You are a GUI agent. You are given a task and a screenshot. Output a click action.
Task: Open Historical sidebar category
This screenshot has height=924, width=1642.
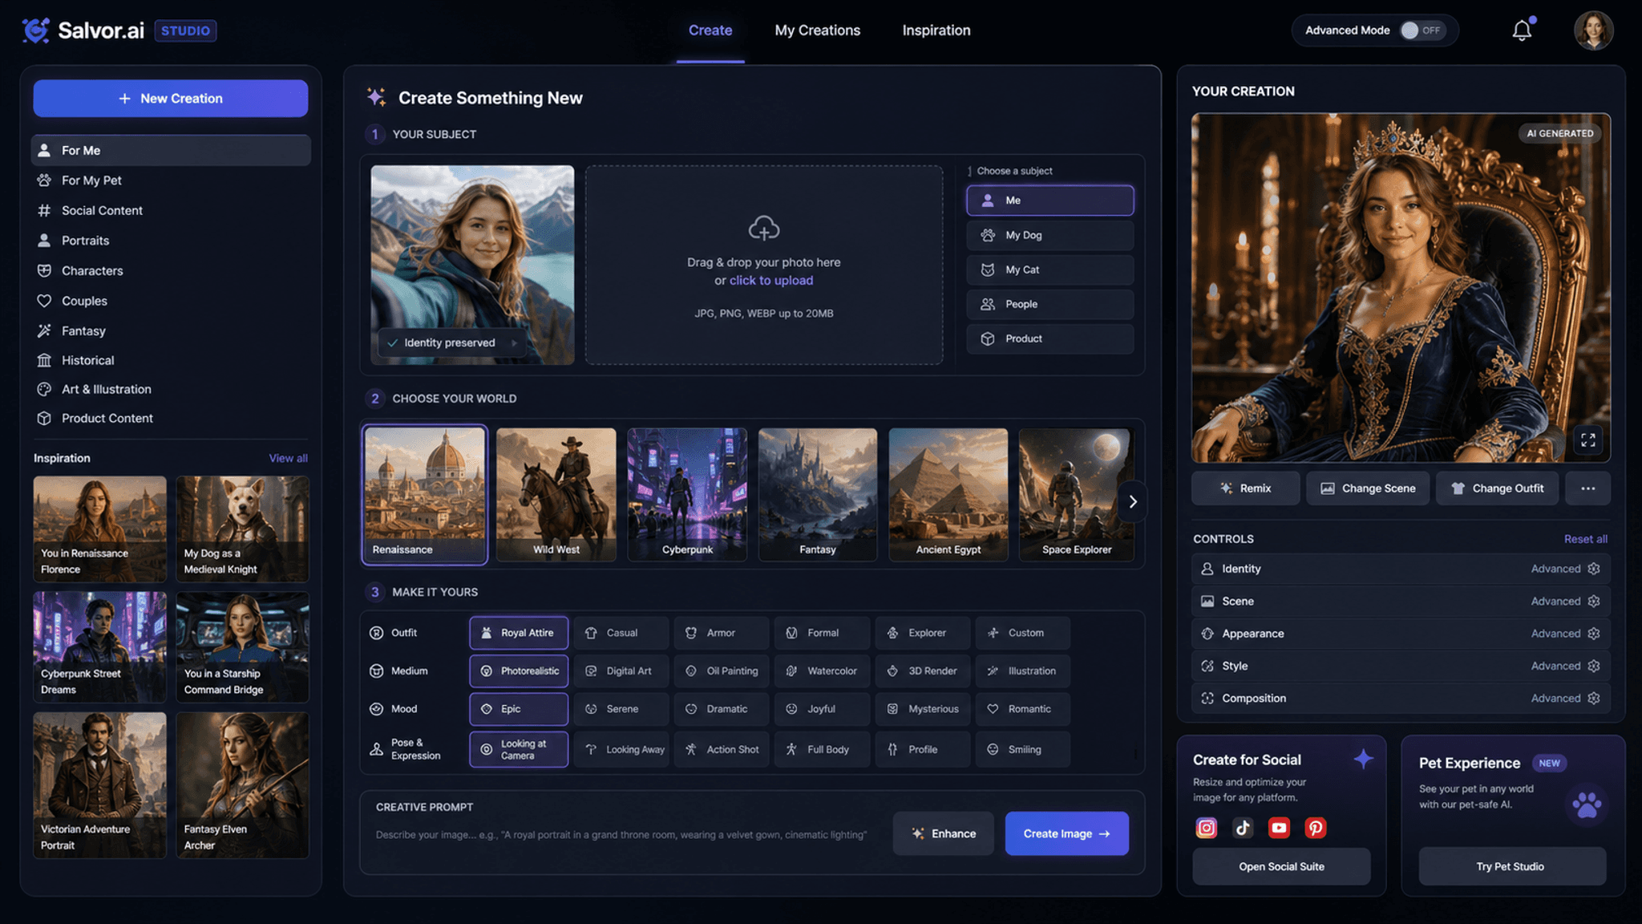(x=171, y=360)
